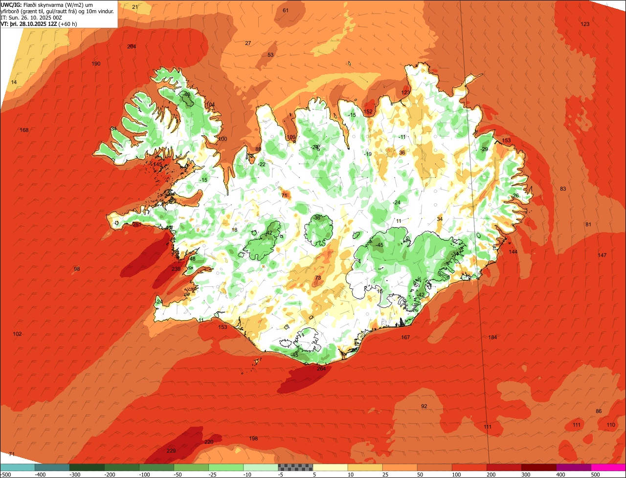Click the map value '264' on south coast
Image resolution: width=626 pixels, height=478 pixels.
321,369
